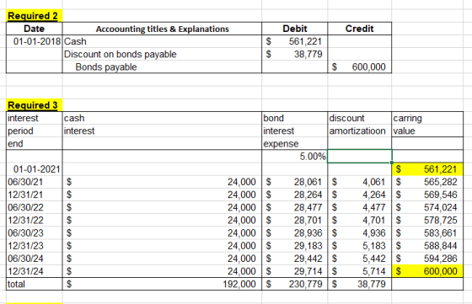Click carrying value 565,282
The width and height of the screenshot is (472, 304).
point(427,182)
